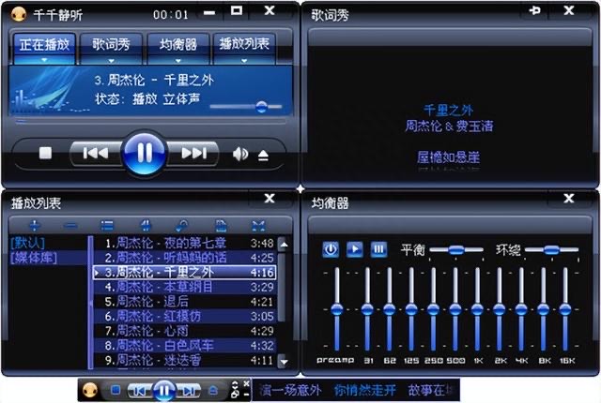This screenshot has height=403, width=601.
Task: Toggle the equalizer power button
Action: click(x=331, y=249)
